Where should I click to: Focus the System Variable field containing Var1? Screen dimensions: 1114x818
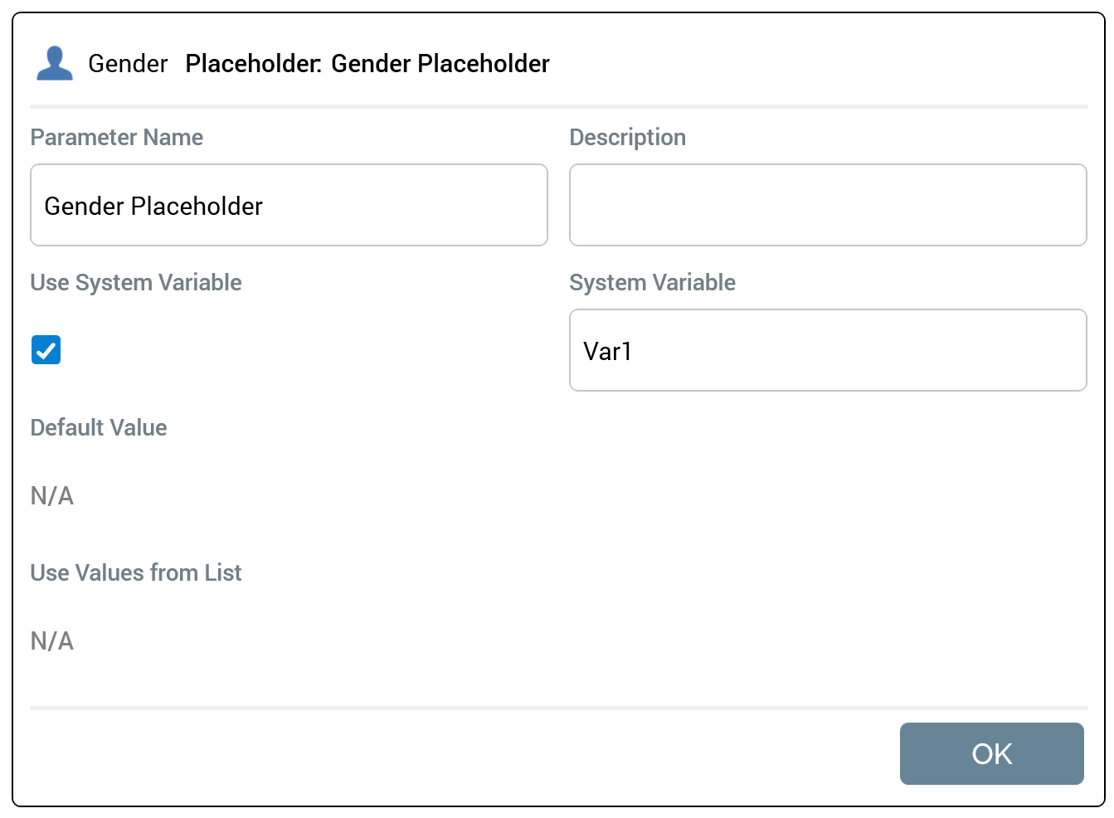click(x=827, y=351)
